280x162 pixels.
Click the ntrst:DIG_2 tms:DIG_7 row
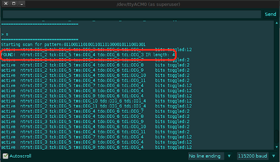click(x=96, y=86)
